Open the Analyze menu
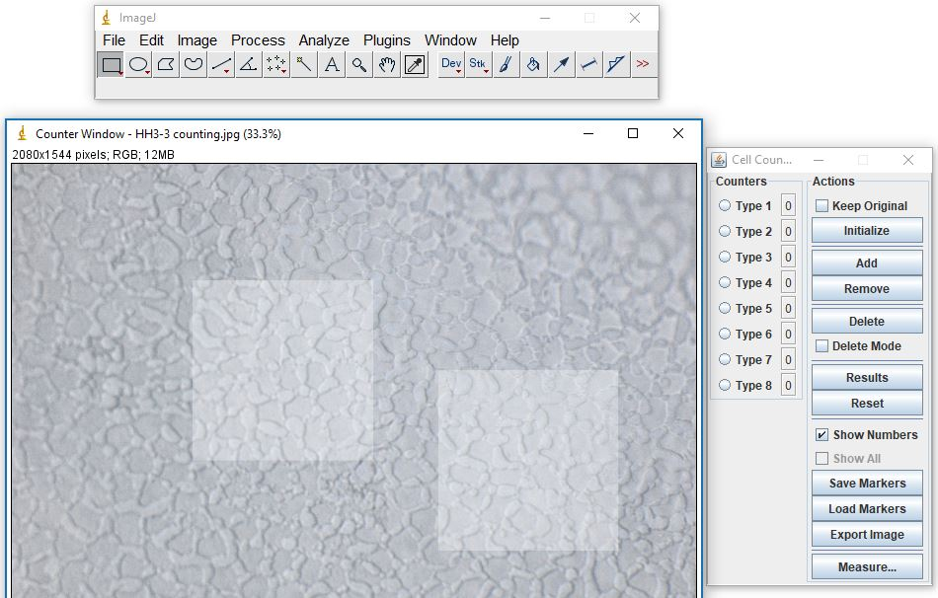Image resolution: width=938 pixels, height=598 pixels. pyautogui.click(x=324, y=40)
